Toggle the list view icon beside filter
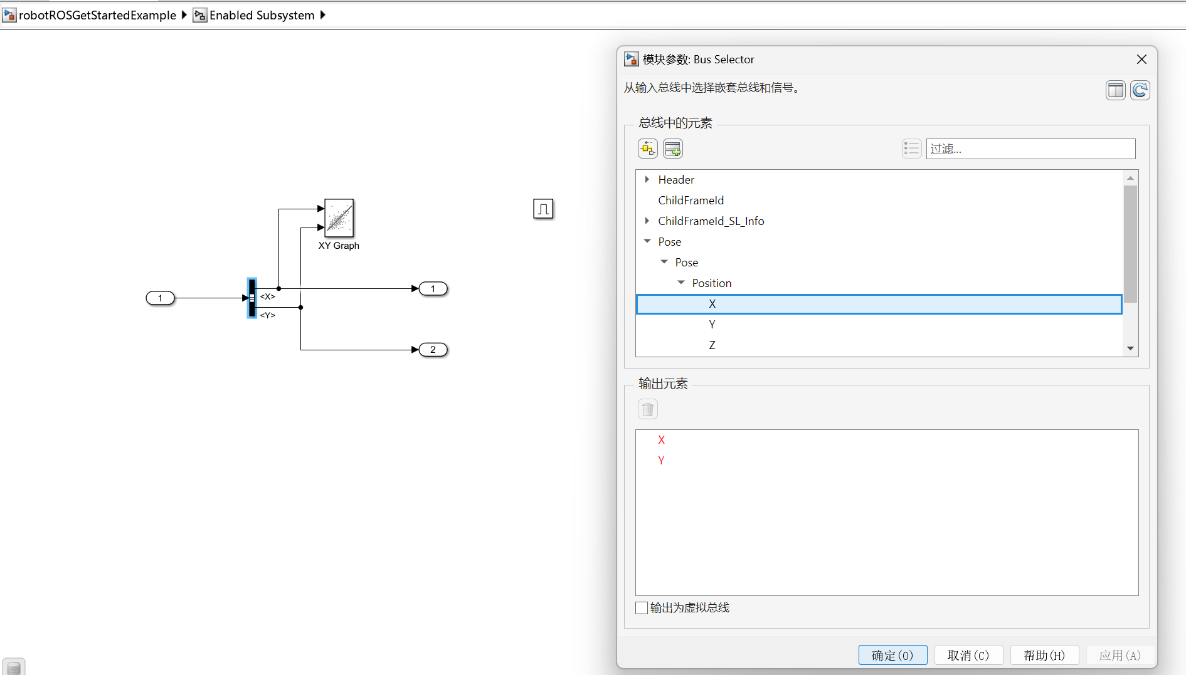1186x675 pixels. click(911, 149)
